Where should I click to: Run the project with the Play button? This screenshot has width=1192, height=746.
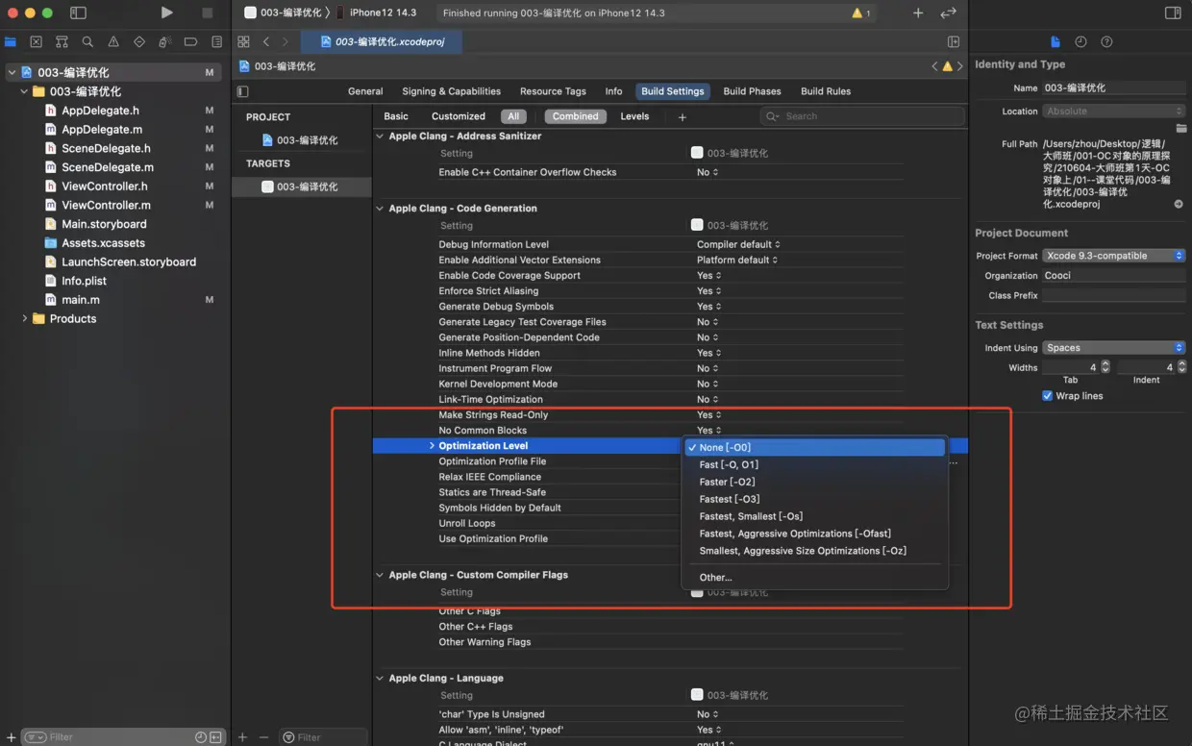point(167,12)
